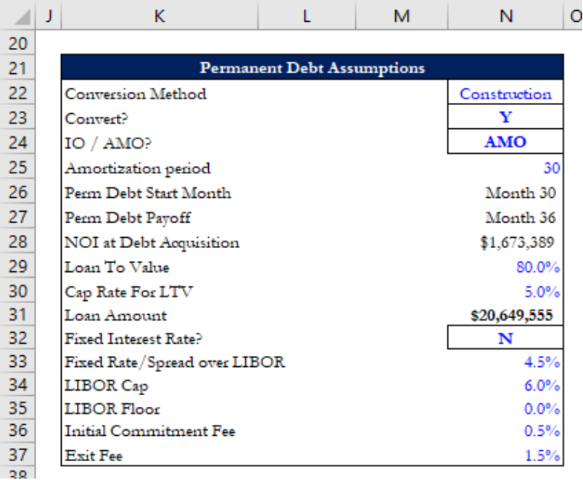The height and width of the screenshot is (480, 583).
Task: Click the LIBOR Floor 0.0% cell
Action: 505,409
